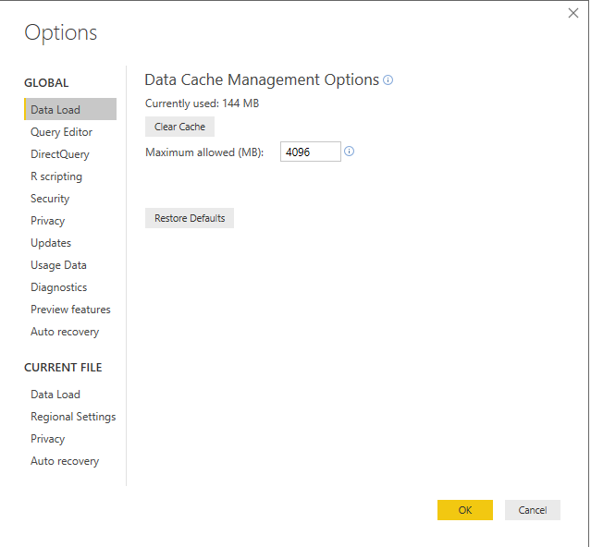The height and width of the screenshot is (547, 591).
Task: Click the Clear Cache button
Action: coord(179,127)
